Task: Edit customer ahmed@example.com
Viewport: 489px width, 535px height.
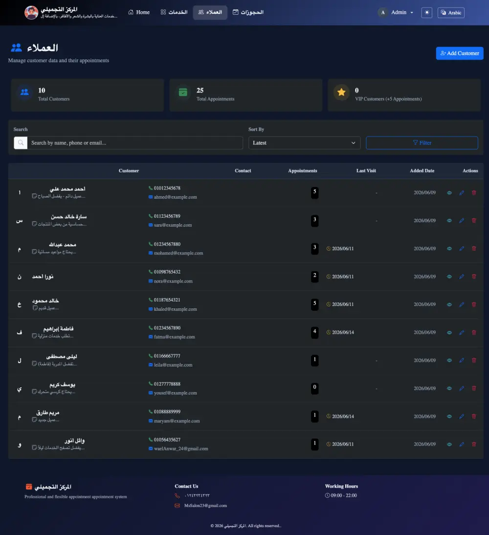Action: pyautogui.click(x=462, y=193)
